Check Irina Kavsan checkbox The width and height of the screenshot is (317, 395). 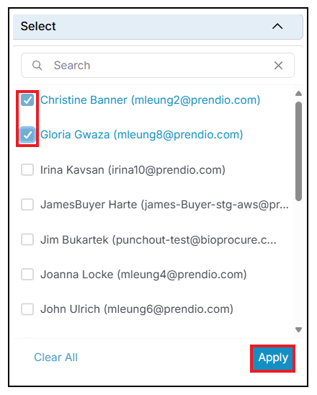pos(27,170)
